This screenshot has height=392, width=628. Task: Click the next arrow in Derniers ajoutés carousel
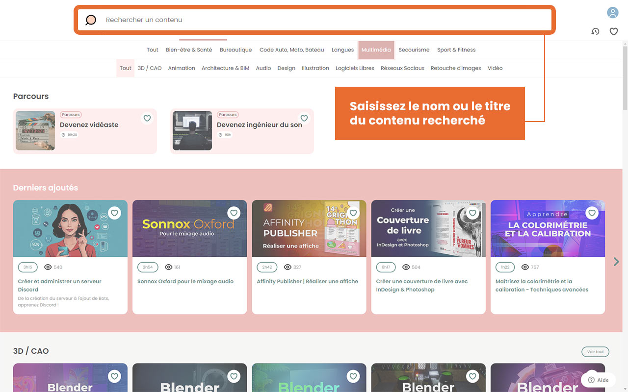(x=616, y=262)
